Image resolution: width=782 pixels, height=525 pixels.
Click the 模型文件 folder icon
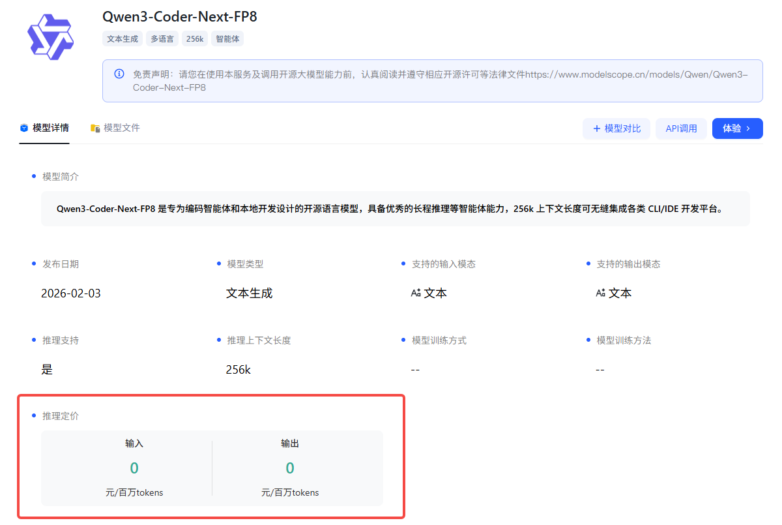[95, 128]
